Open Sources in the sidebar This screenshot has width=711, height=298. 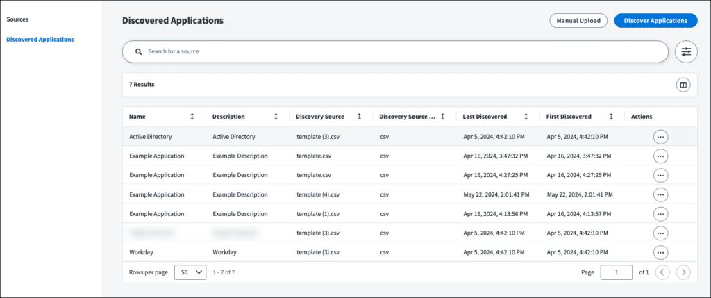17,19
